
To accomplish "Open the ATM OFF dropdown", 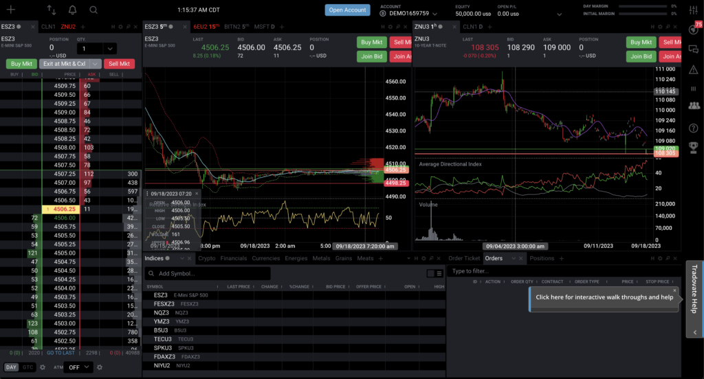I will [x=78, y=367].
